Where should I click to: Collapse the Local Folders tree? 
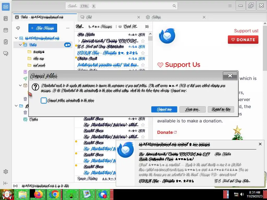click(16, 106)
